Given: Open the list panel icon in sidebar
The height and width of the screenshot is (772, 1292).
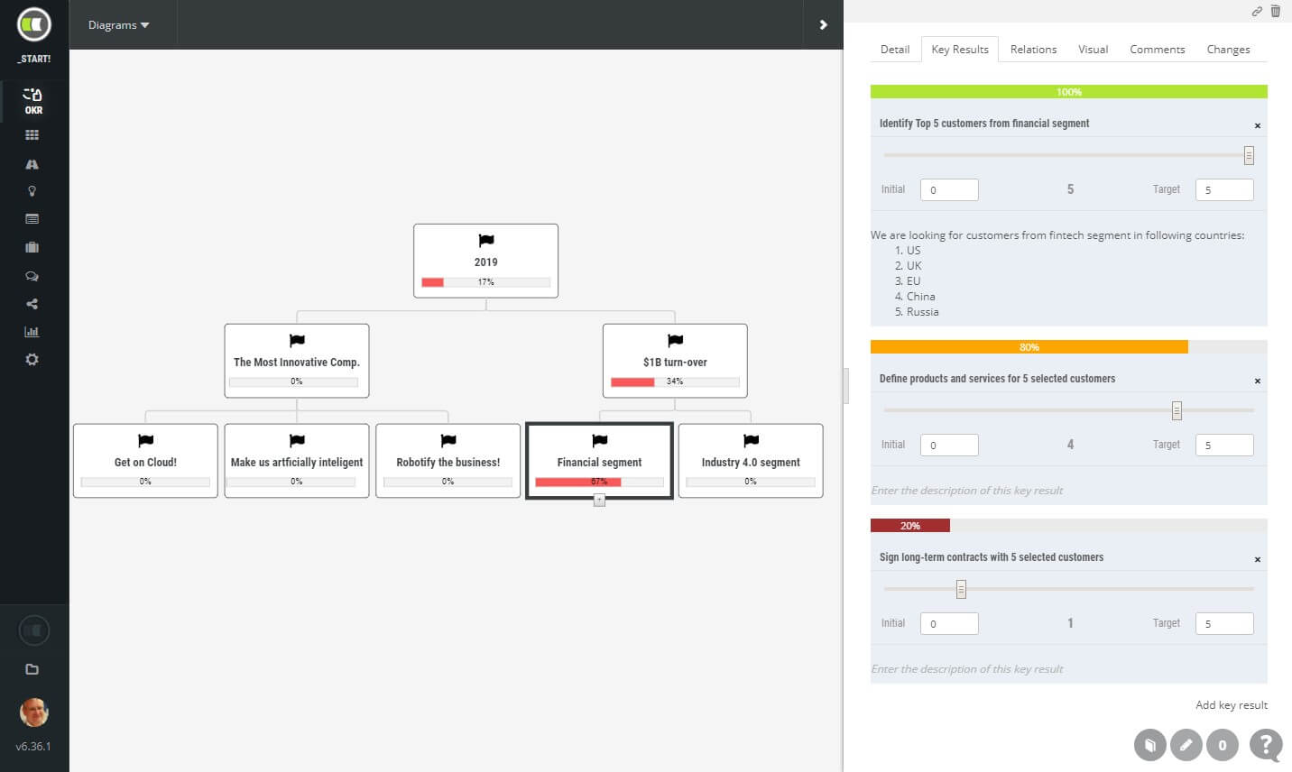Looking at the screenshot, I should 32,219.
